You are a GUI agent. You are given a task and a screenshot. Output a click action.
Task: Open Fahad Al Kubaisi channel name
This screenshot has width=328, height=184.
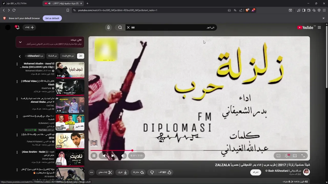39,142
